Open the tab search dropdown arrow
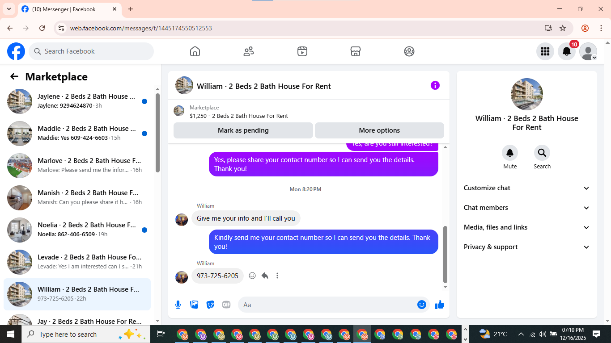 tap(9, 9)
